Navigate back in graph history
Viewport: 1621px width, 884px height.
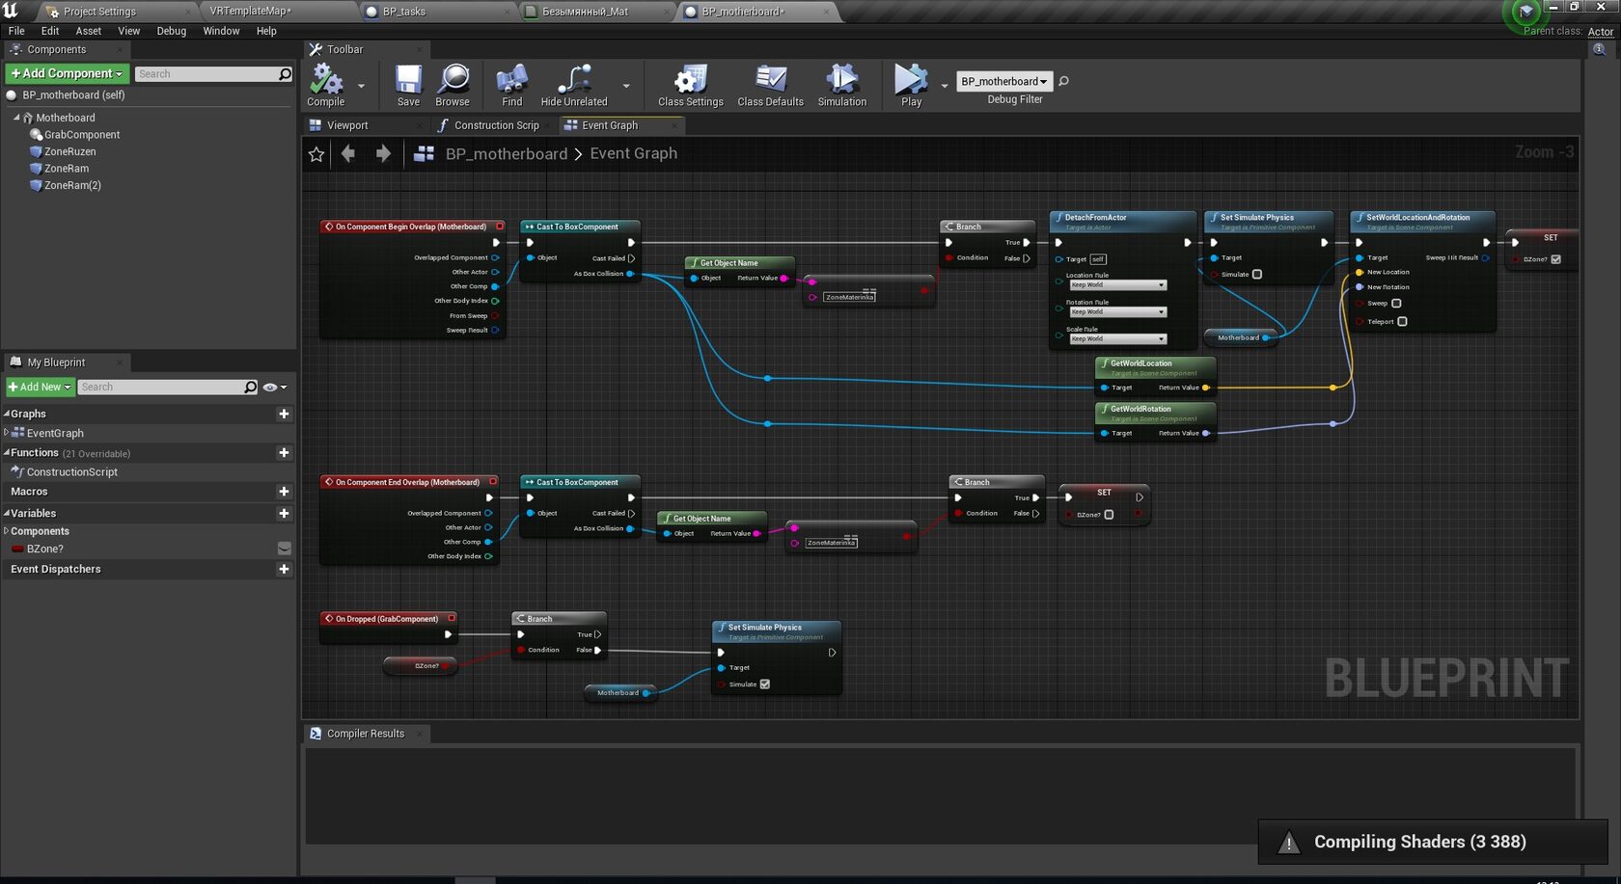click(x=348, y=153)
